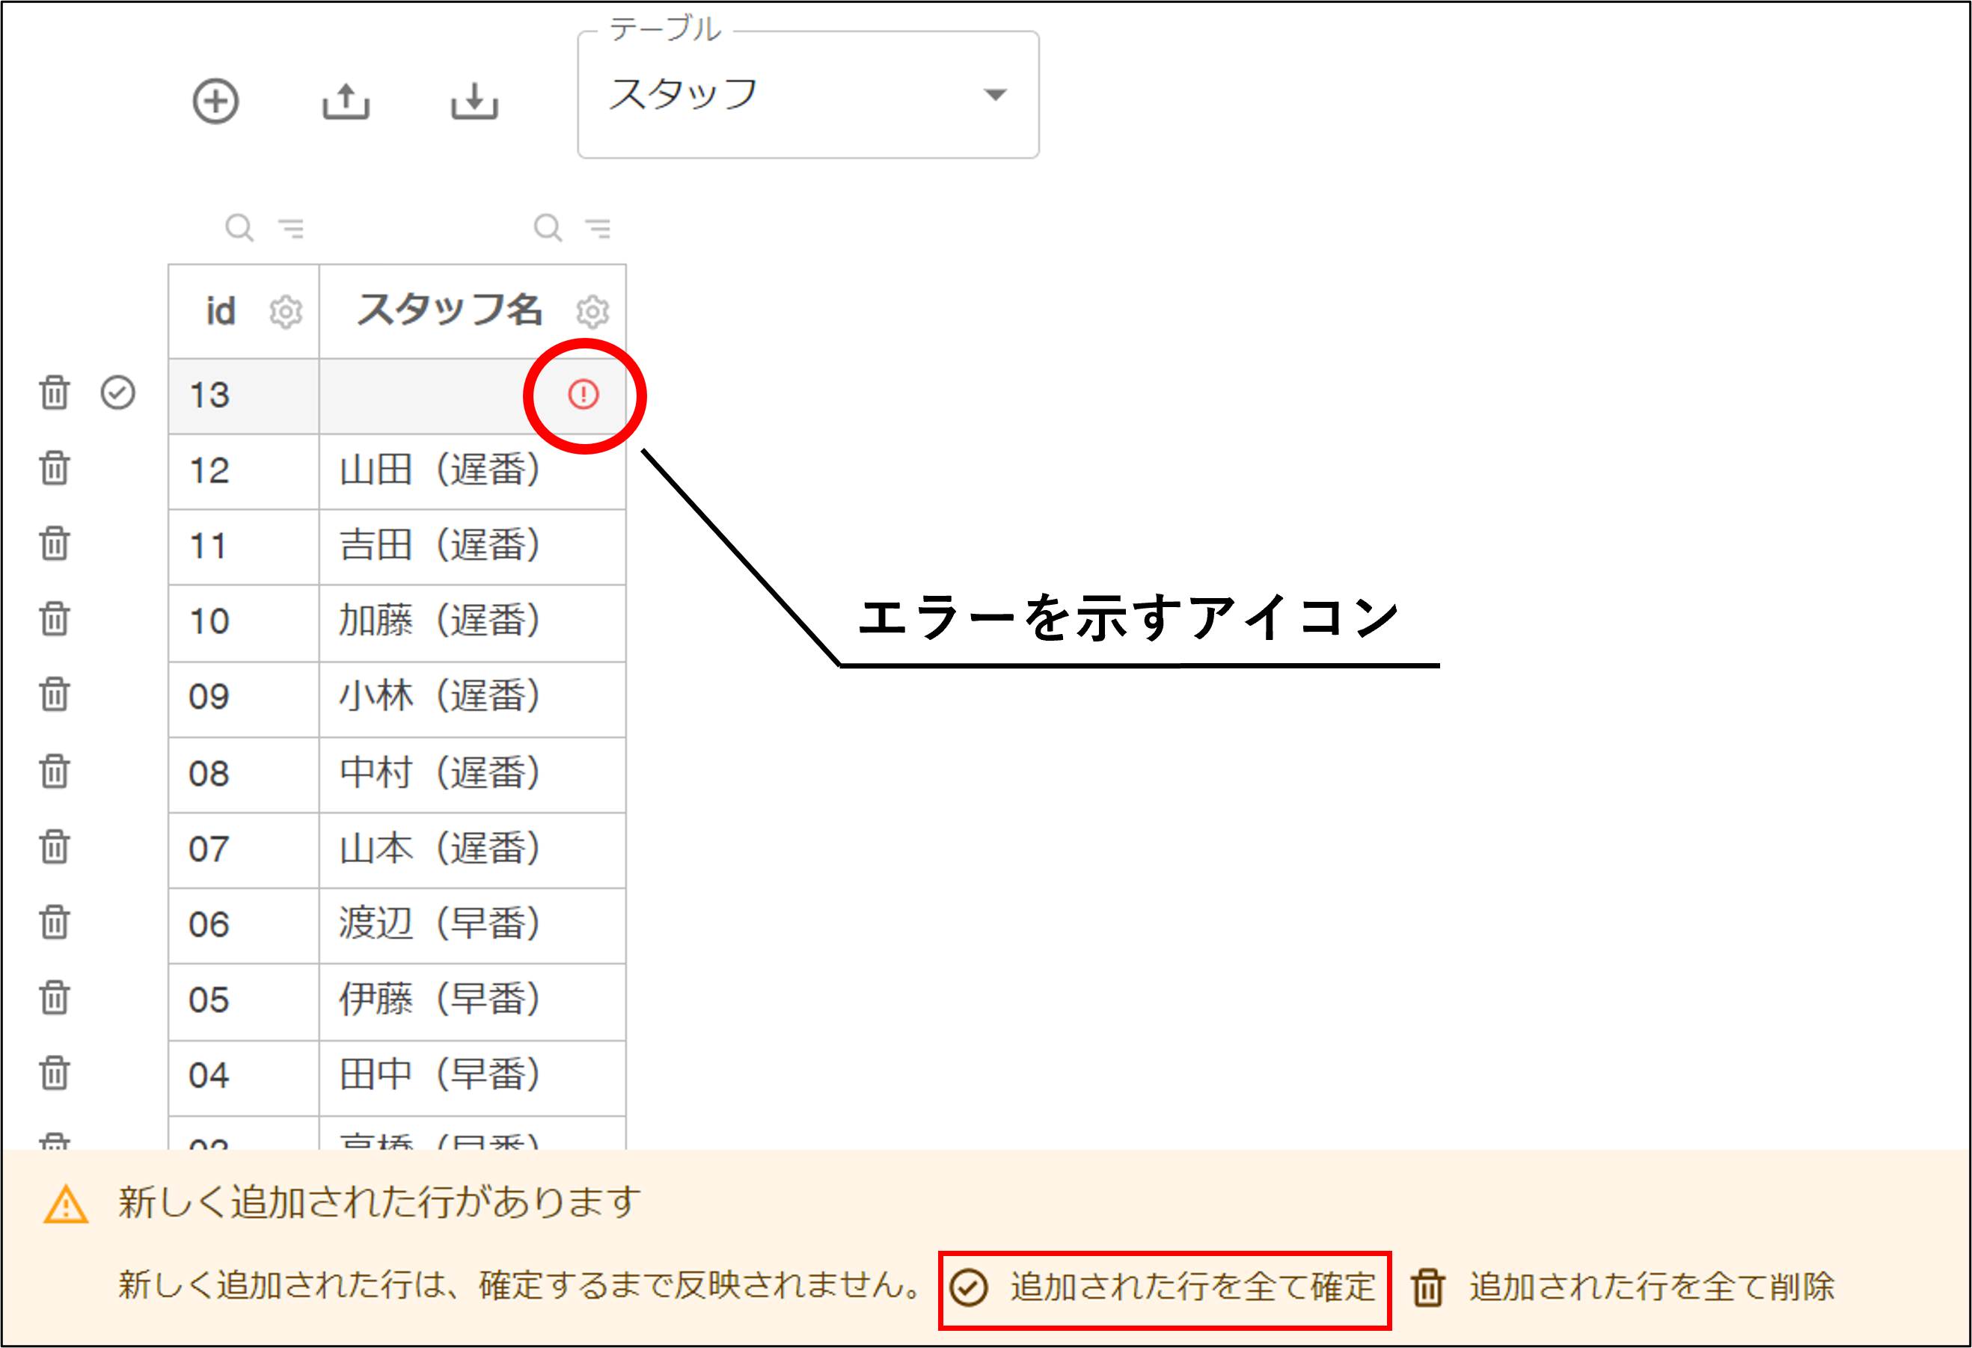Viewport: 1972px width, 1348px height.
Task: Select cell 吉田（遅番）
Action: coord(473,547)
